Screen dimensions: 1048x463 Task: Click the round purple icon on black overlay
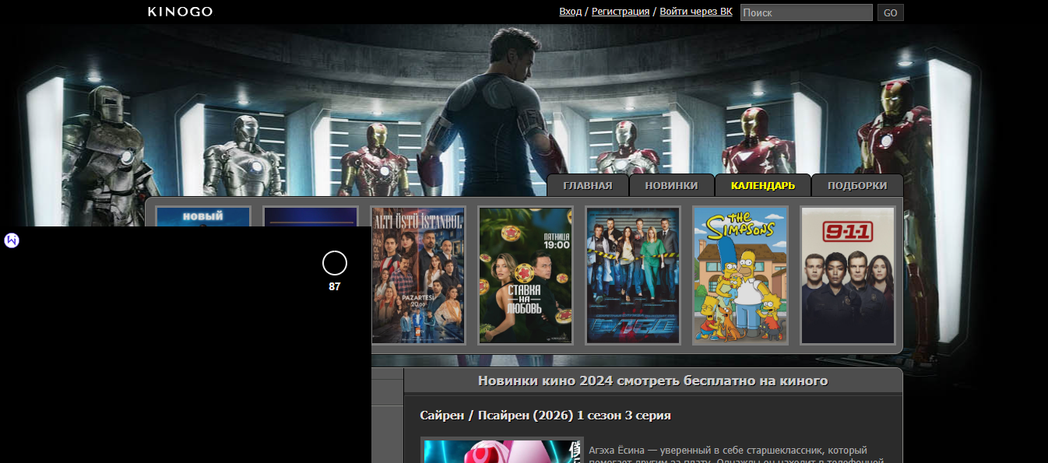[12, 240]
